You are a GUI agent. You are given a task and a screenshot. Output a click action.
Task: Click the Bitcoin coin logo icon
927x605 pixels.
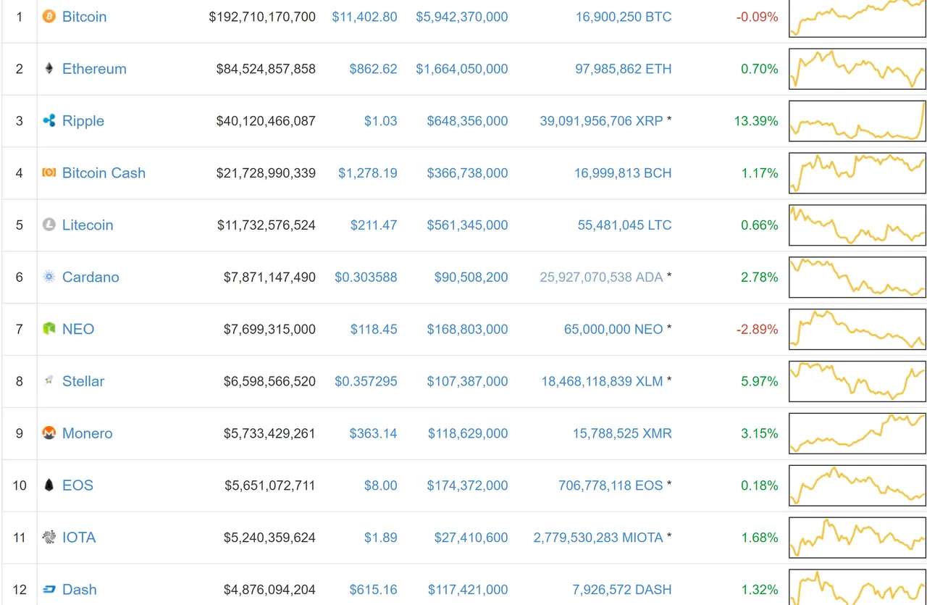coord(49,16)
